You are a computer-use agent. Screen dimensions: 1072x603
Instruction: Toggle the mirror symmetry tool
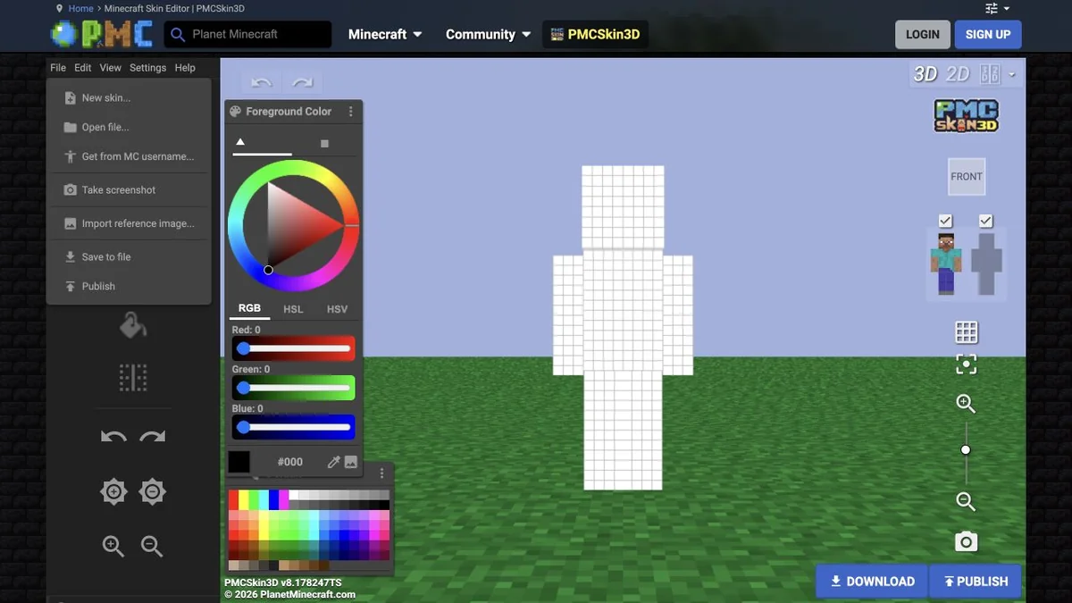point(133,377)
